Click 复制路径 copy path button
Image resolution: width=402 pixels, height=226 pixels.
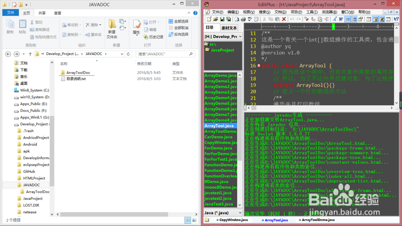tap(40, 30)
